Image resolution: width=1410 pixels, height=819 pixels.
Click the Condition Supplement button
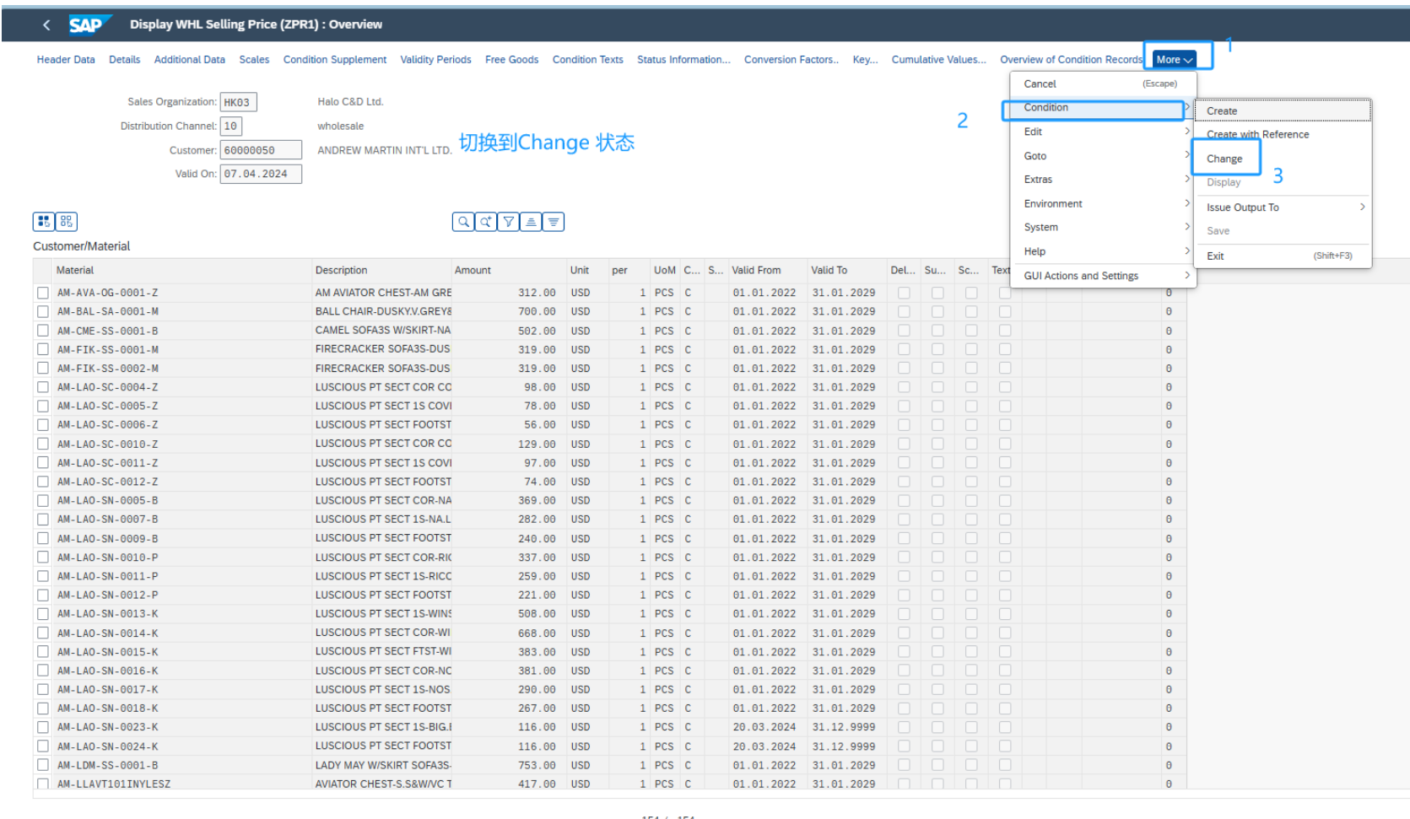pos(334,60)
